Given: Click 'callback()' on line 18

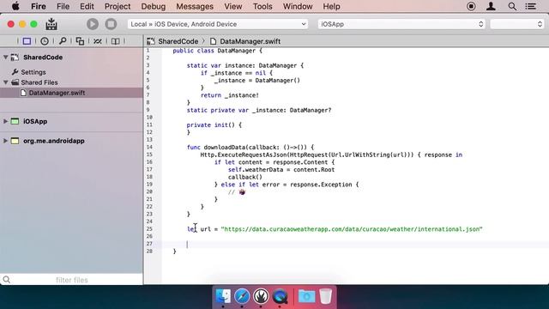Looking at the screenshot, I should coord(245,177).
